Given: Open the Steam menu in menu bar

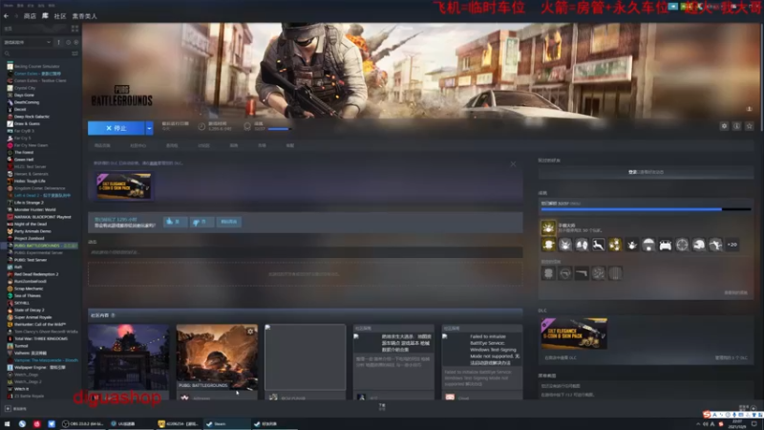Looking at the screenshot, I should point(9,6).
